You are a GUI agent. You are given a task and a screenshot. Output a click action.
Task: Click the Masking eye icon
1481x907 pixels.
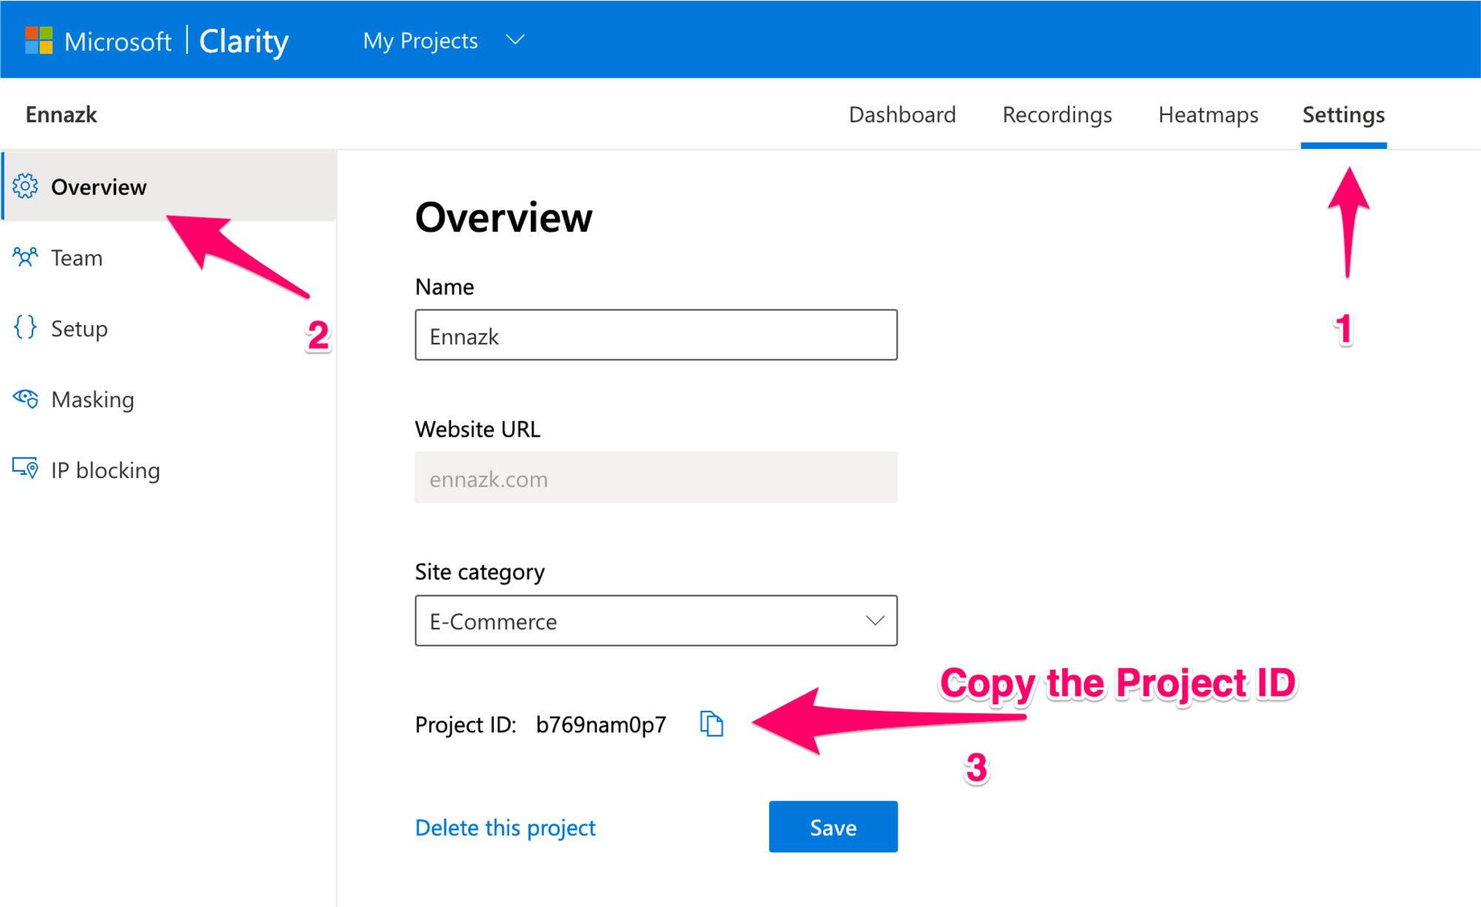point(25,398)
